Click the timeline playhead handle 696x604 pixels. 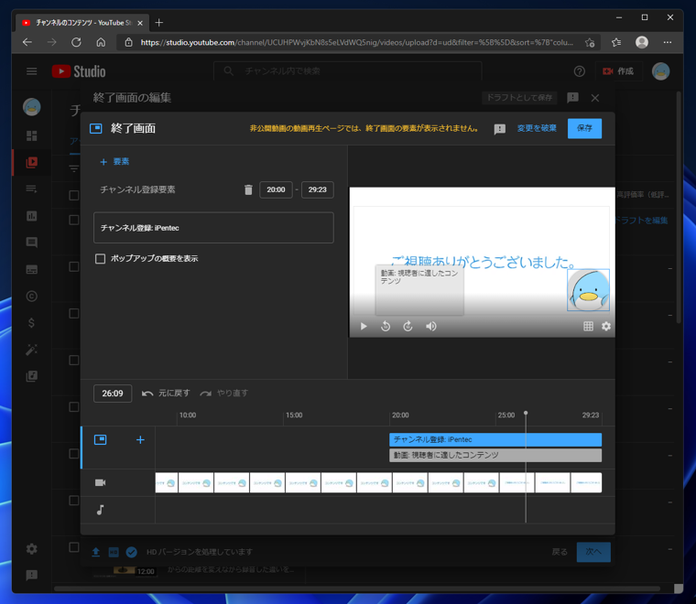[x=526, y=413]
